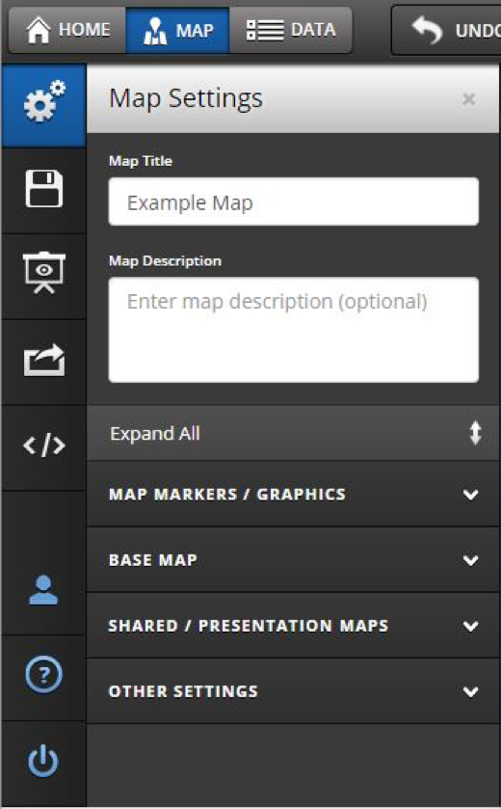Expand Shared / Presentation Maps section
501x809 pixels.
click(293, 626)
